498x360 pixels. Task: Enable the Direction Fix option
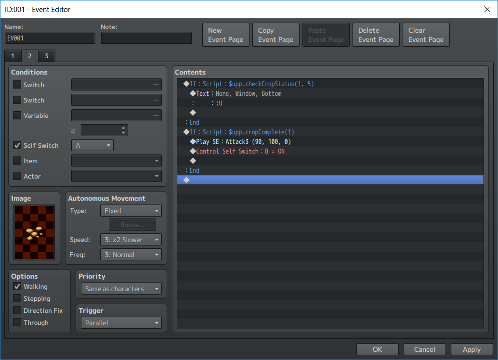[17, 310]
